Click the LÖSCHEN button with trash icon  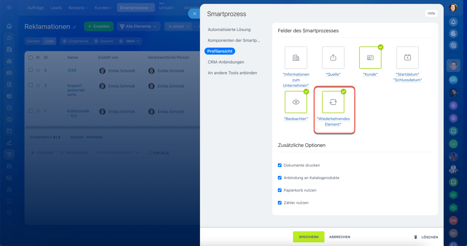426,237
